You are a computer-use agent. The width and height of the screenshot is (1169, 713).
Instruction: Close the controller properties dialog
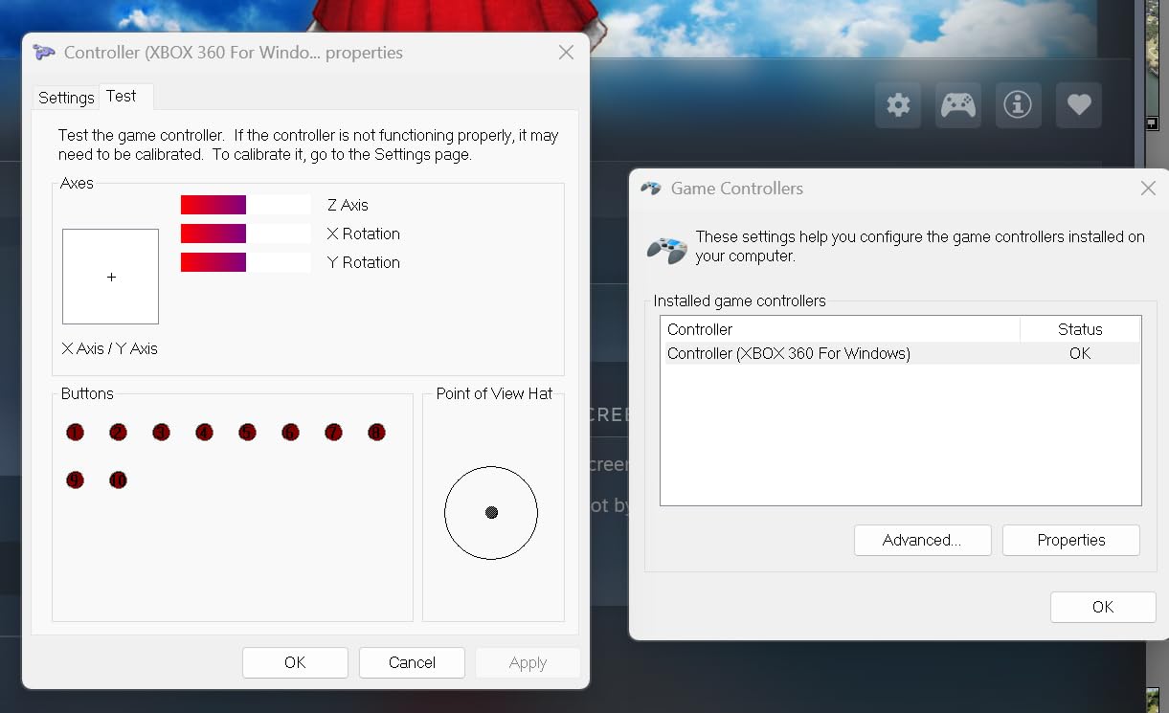coord(566,53)
